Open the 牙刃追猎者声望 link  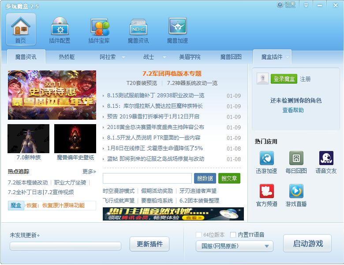[198, 191]
